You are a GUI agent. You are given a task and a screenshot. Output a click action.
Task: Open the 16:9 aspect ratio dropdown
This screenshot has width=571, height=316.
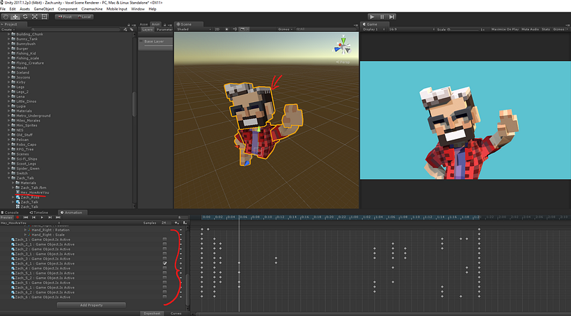pos(412,29)
